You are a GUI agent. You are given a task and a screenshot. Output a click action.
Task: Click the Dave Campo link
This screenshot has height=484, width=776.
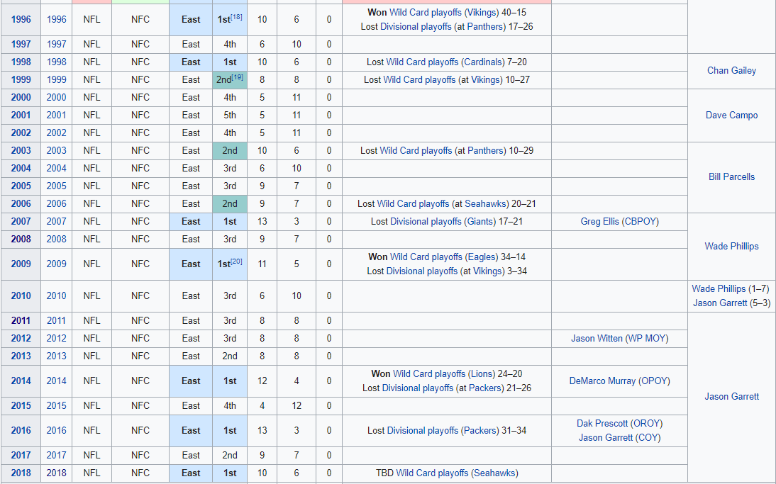tap(731, 115)
